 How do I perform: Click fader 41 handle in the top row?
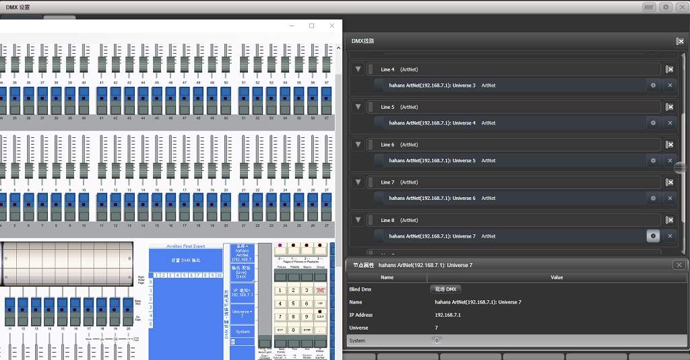pyautogui.click(x=102, y=65)
